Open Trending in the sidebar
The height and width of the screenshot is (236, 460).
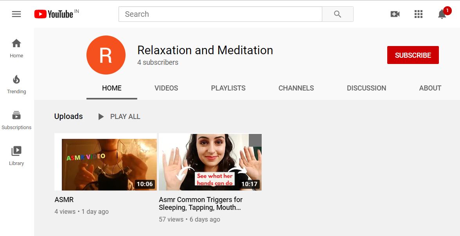point(16,84)
